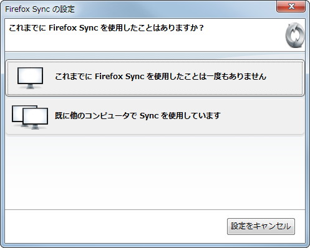Close the Firefox Sync の設定 dialog
Screen dimensions: 310x248
point(291,6)
